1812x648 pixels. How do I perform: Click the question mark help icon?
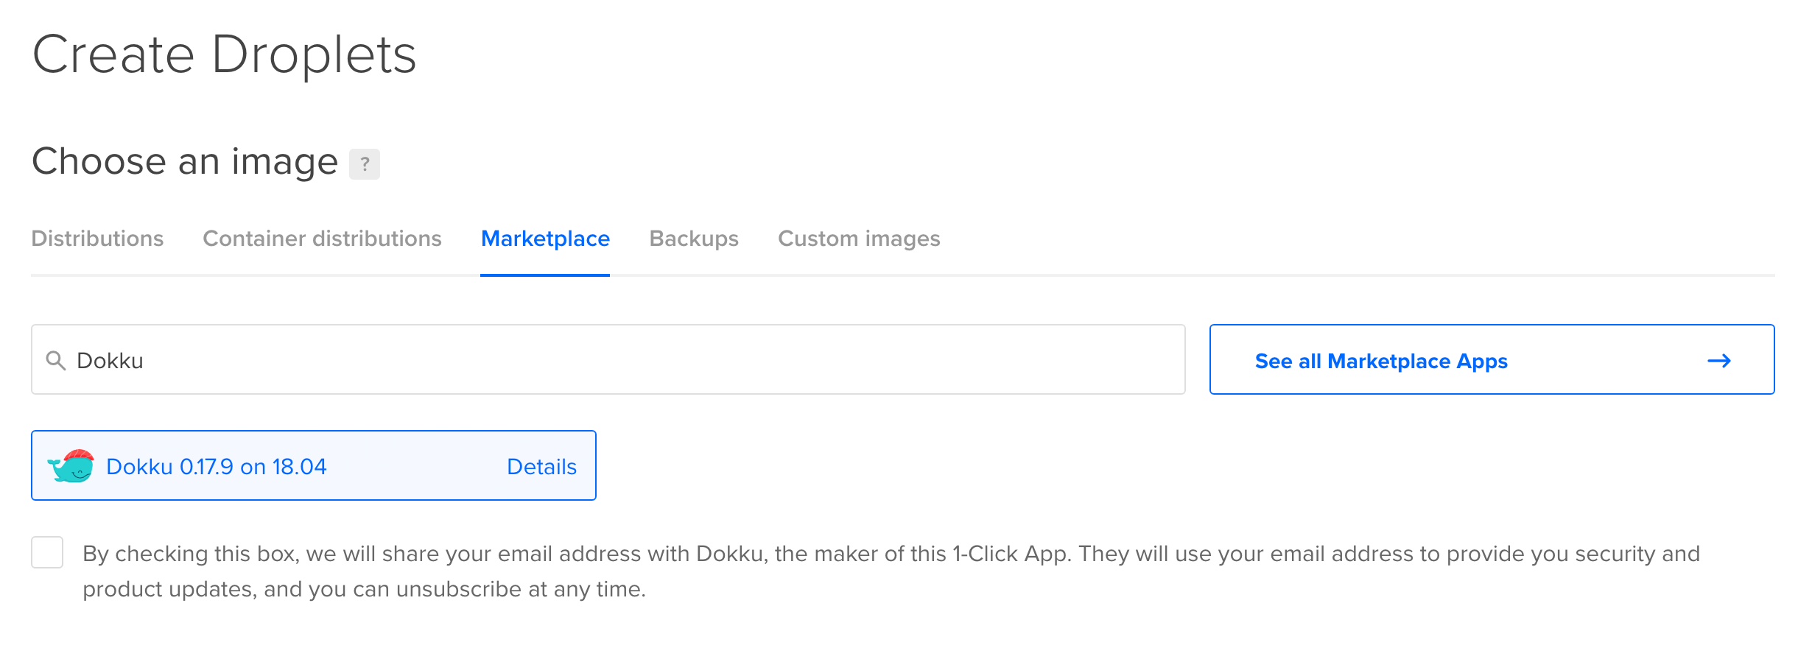(364, 163)
